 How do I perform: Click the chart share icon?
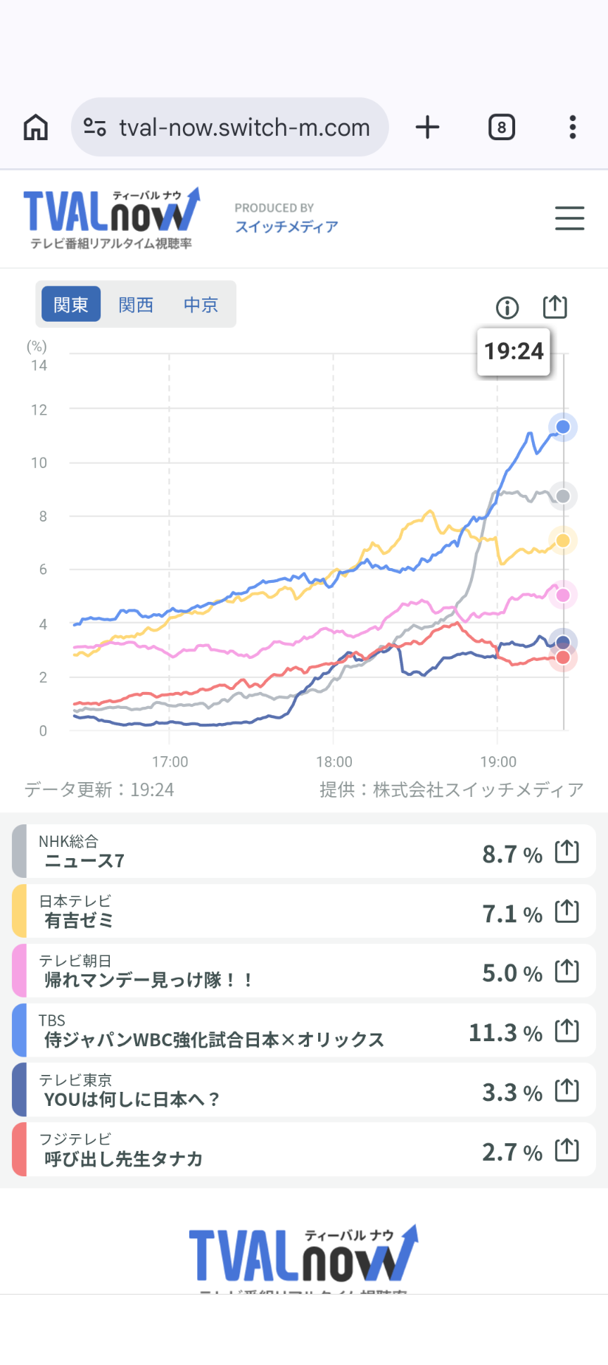pyautogui.click(x=555, y=306)
